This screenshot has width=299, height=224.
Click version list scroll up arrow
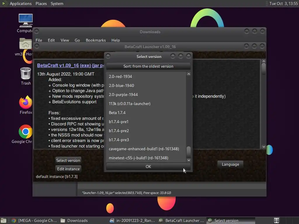pyautogui.click(x=189, y=74)
